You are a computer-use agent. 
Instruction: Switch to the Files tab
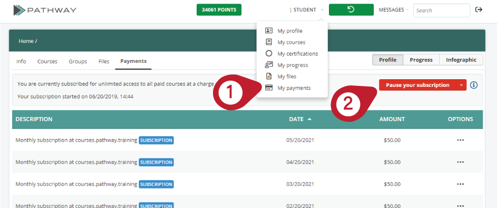coord(104,61)
